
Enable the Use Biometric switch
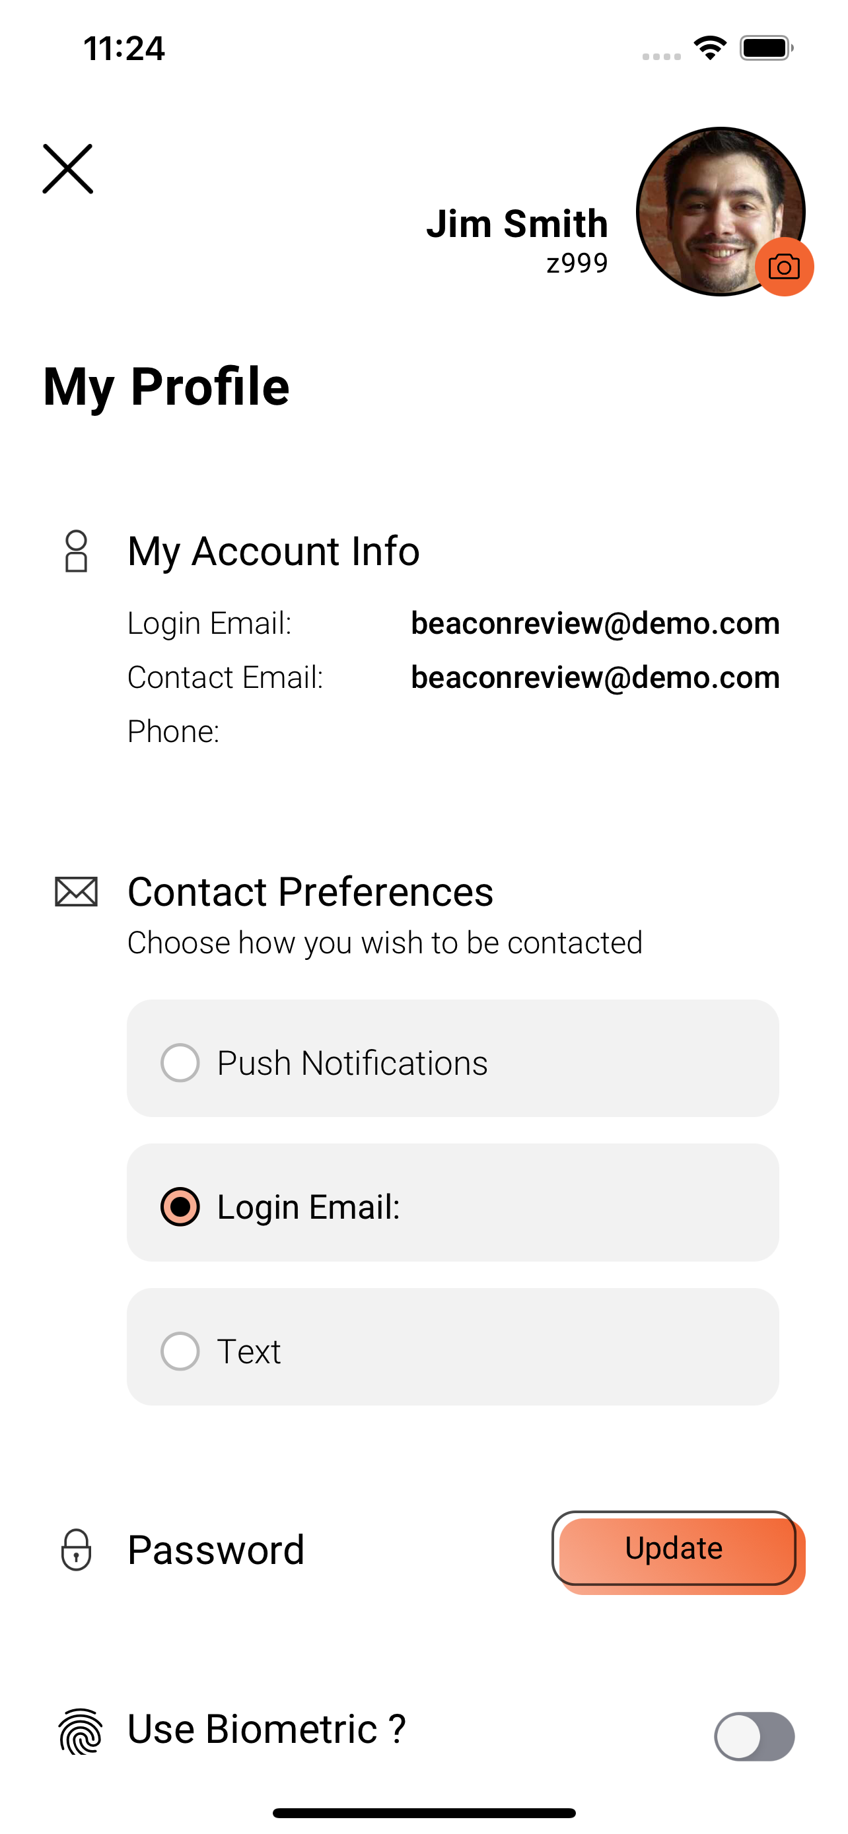[755, 1736]
